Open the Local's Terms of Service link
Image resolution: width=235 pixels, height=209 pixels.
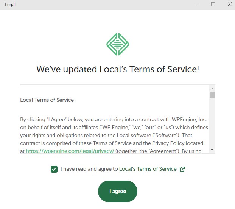pos(148,169)
